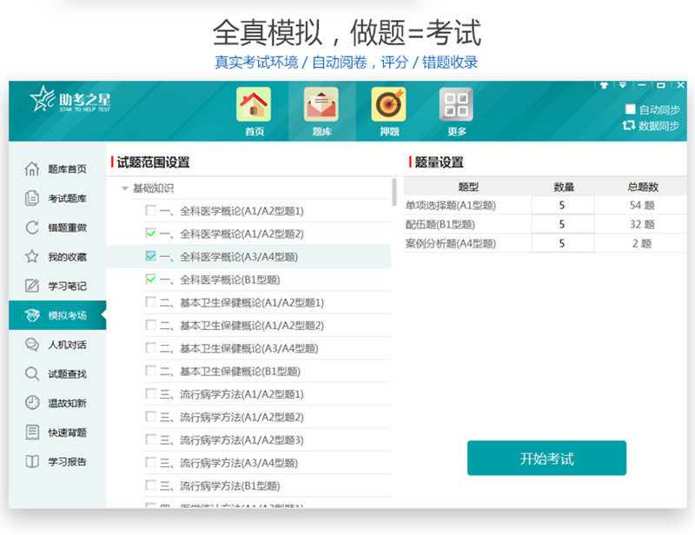Edit quantity field for 配伍题(B1型题)
695x535 pixels.
562,224
